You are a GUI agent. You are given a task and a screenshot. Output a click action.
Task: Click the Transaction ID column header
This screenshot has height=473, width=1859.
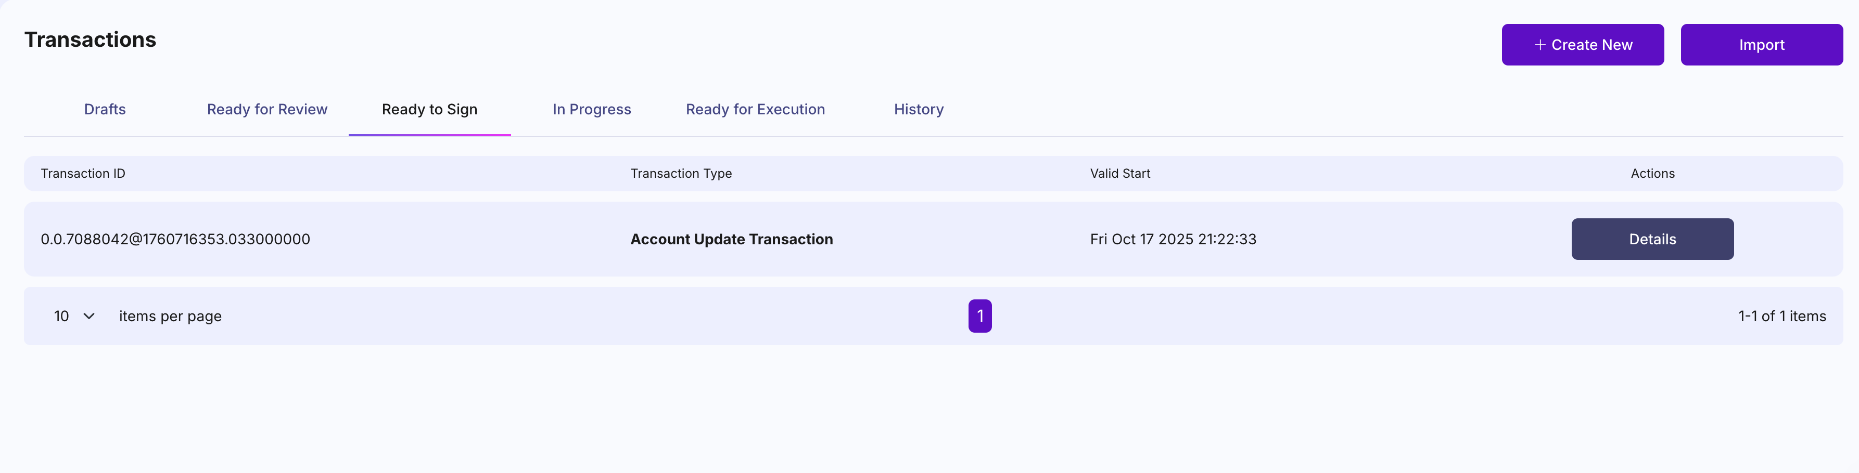coord(83,174)
